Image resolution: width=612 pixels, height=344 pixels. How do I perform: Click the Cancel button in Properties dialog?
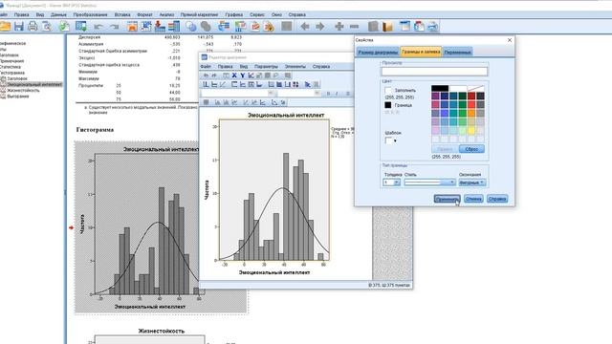(x=473, y=199)
